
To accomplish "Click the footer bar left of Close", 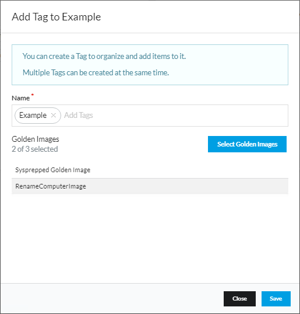I will click(112, 299).
